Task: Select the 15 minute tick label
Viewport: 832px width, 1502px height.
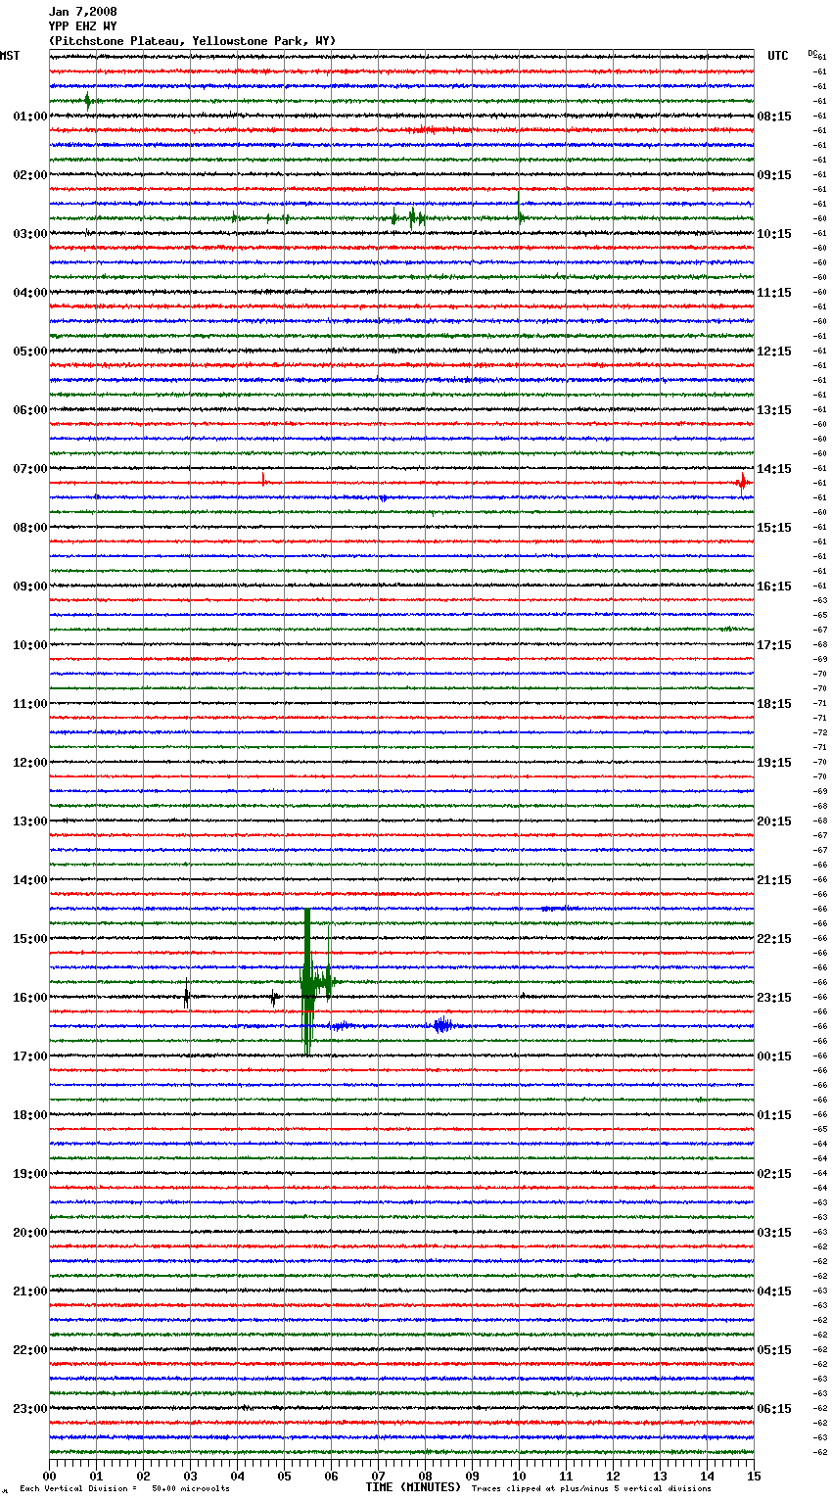Action: pos(754,1476)
